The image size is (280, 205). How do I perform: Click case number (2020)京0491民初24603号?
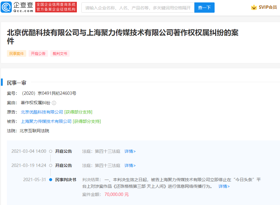pyautogui.click(x=49, y=93)
